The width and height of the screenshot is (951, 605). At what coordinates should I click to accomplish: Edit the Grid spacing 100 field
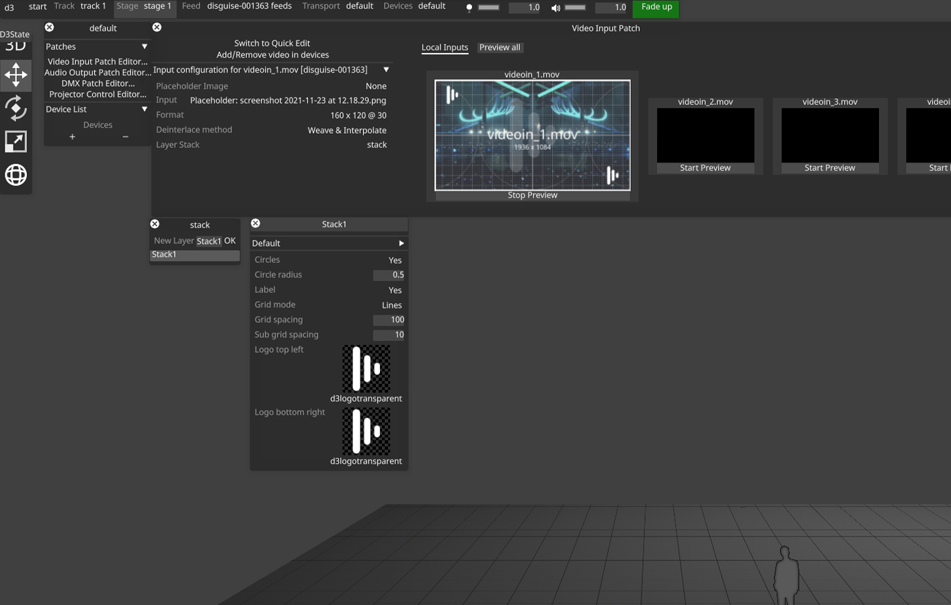[389, 320]
